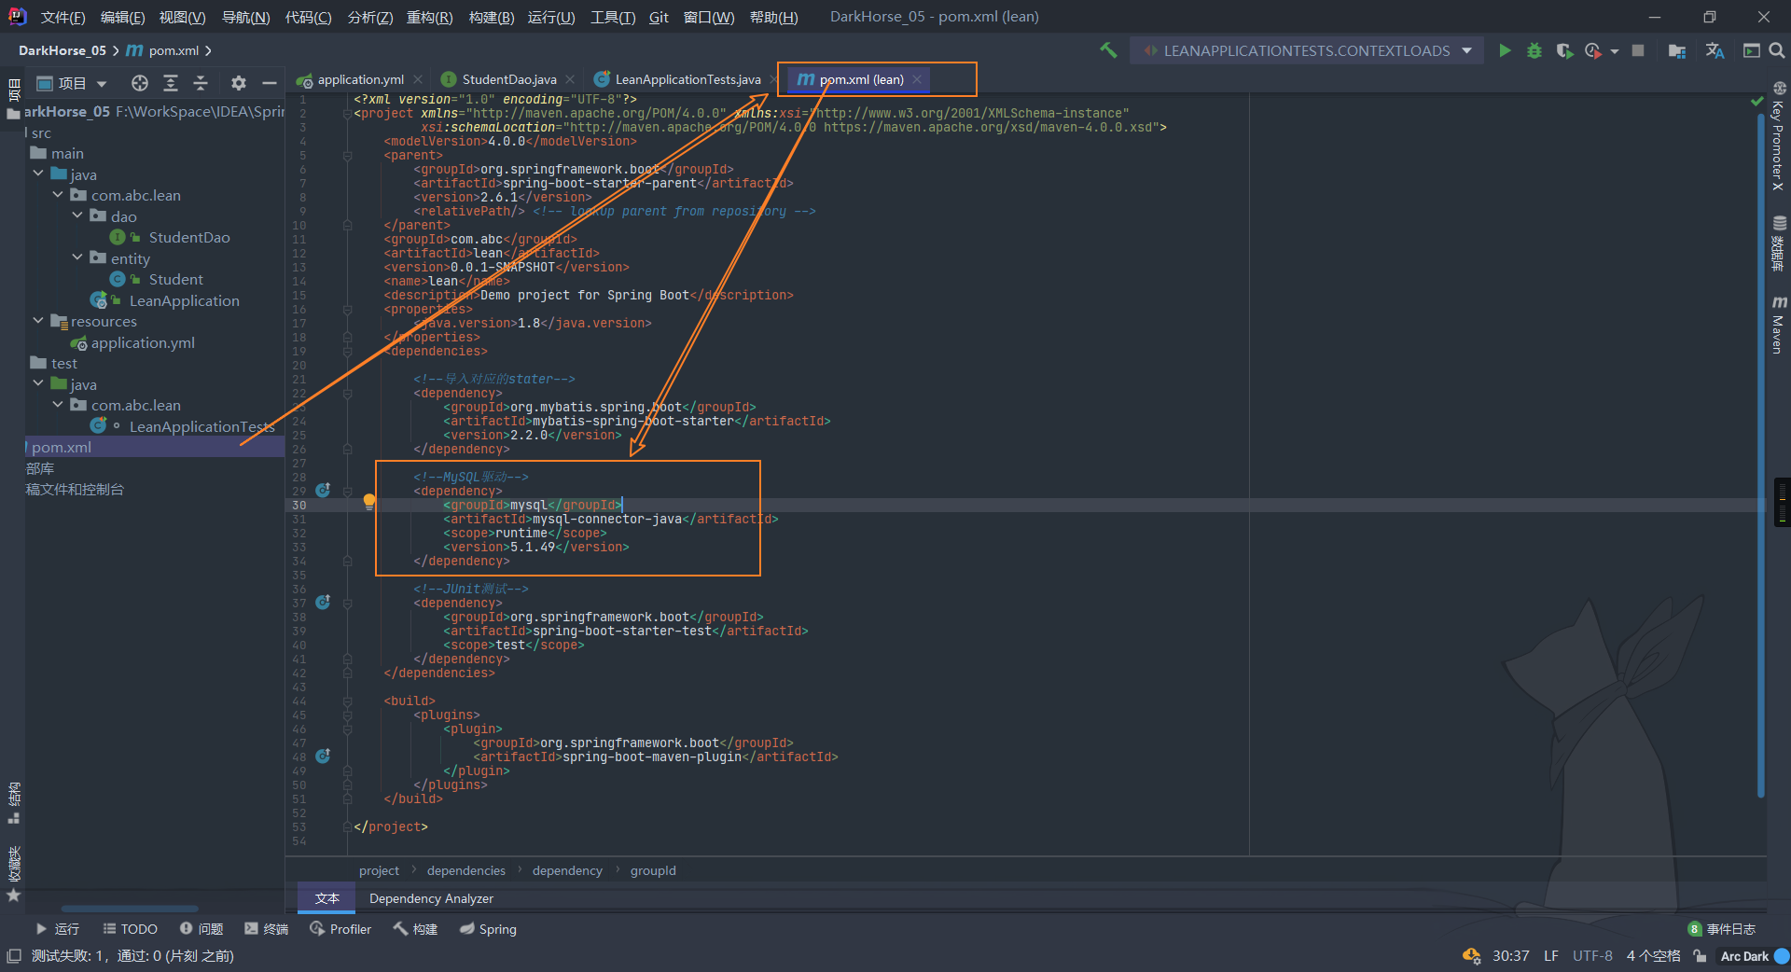Start debugging using the bug icon
Screen dimensions: 1791x972
(x=1534, y=50)
